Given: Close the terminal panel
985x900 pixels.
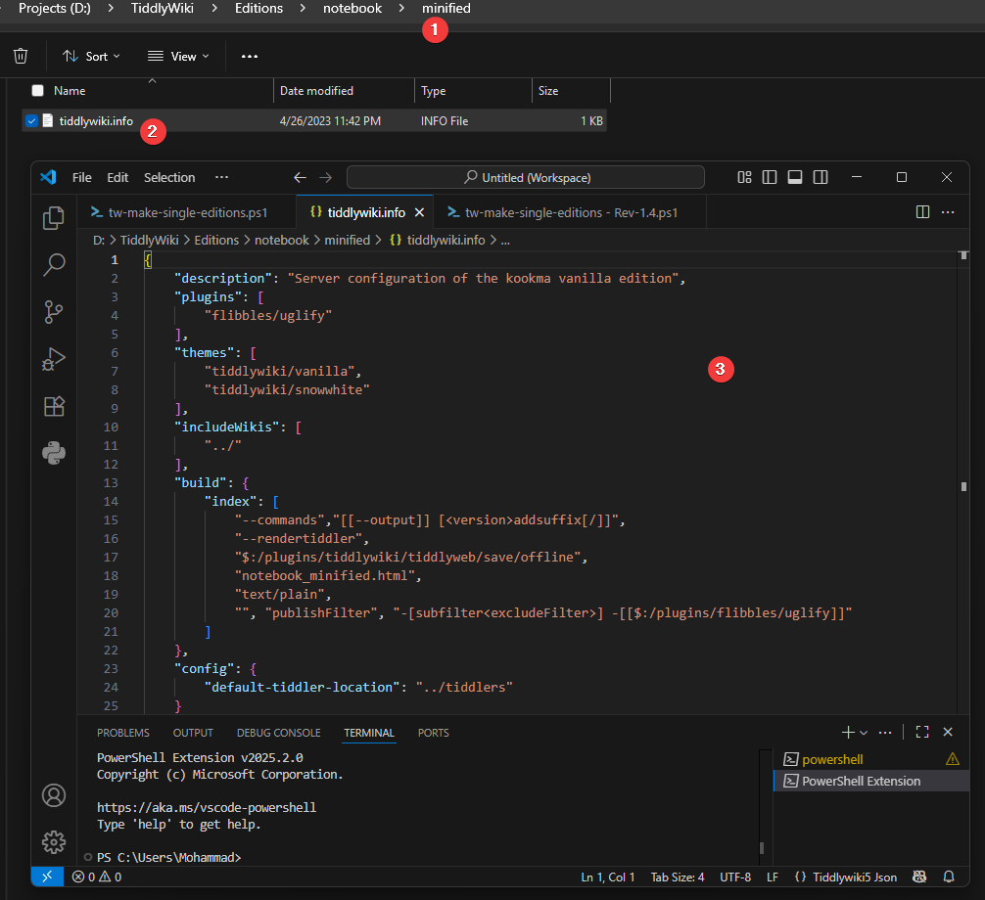Looking at the screenshot, I should point(948,732).
